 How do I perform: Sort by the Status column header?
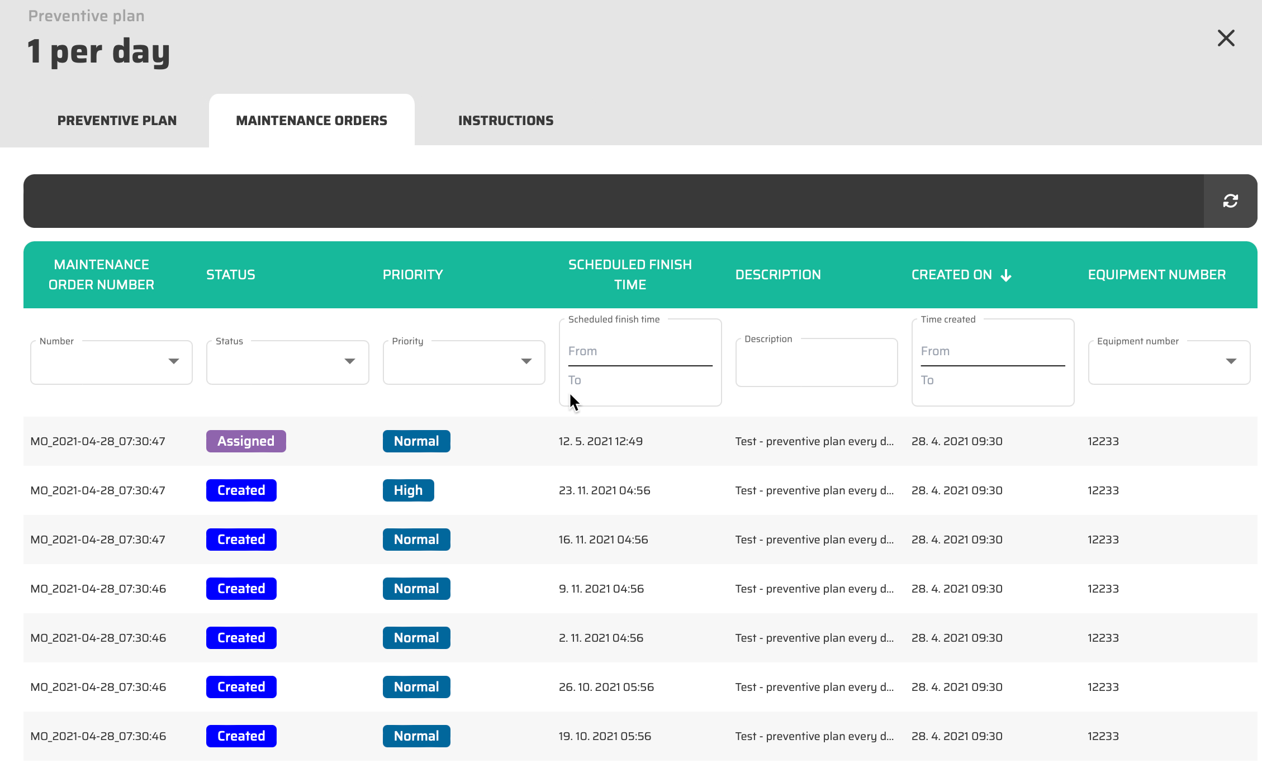tap(230, 275)
